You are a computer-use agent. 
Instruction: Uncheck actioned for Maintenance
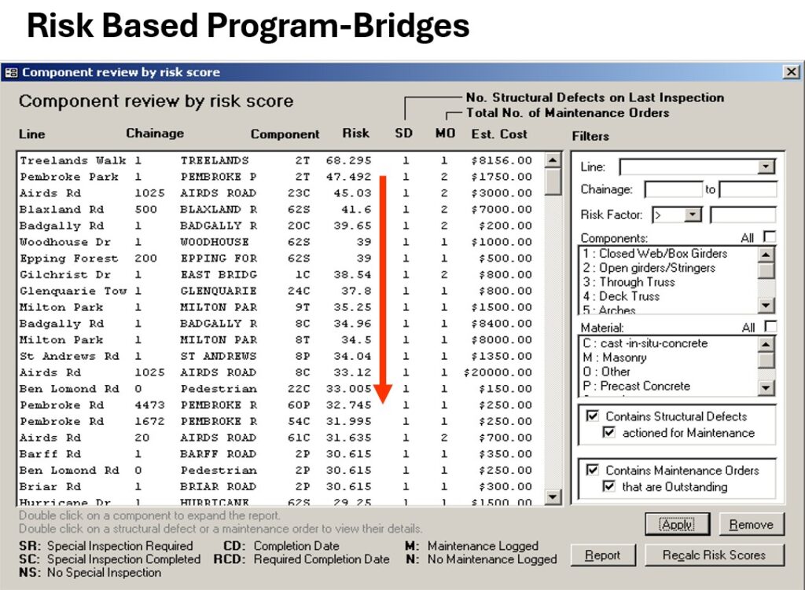(609, 433)
